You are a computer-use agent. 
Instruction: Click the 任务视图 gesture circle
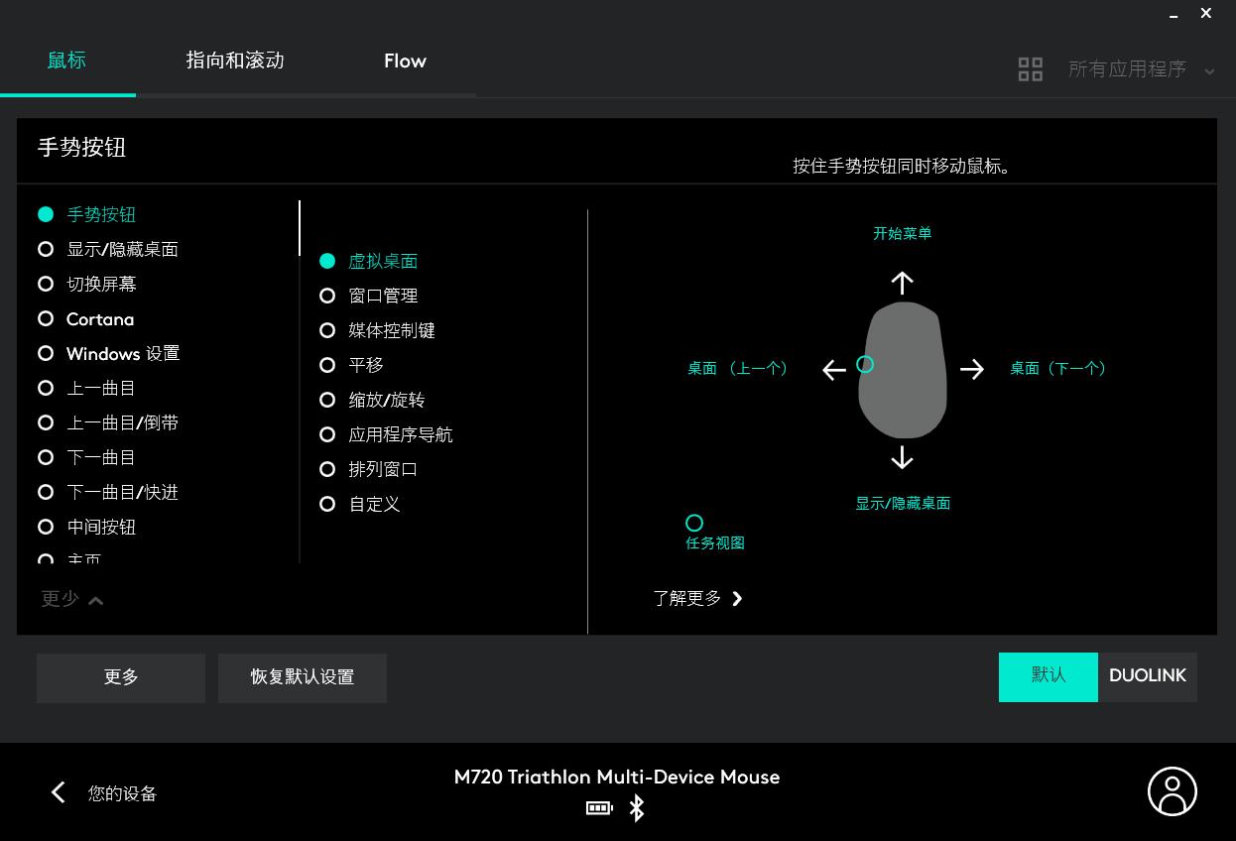tap(693, 523)
